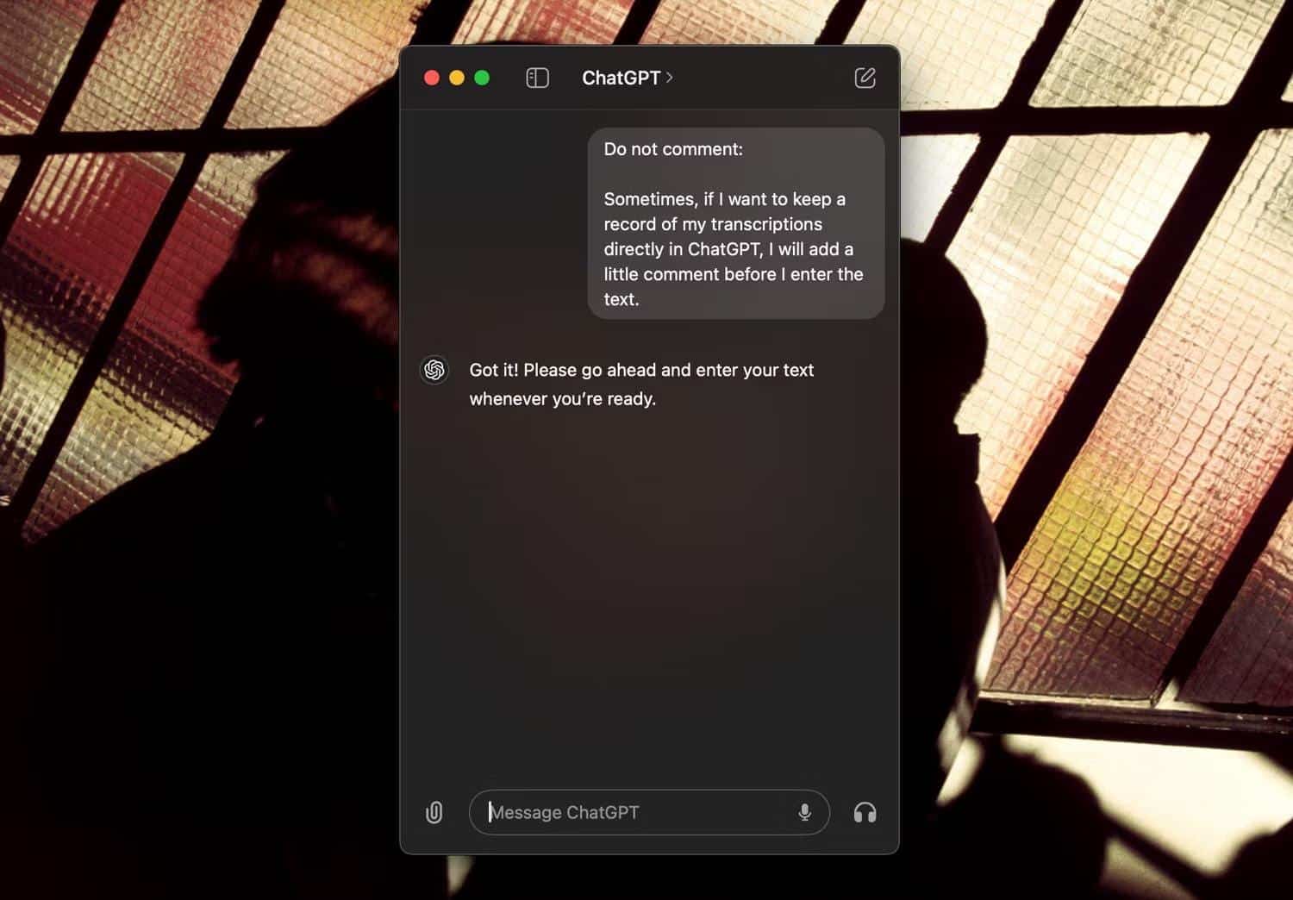
Task: Maximize the window with the green button
Action: click(482, 78)
